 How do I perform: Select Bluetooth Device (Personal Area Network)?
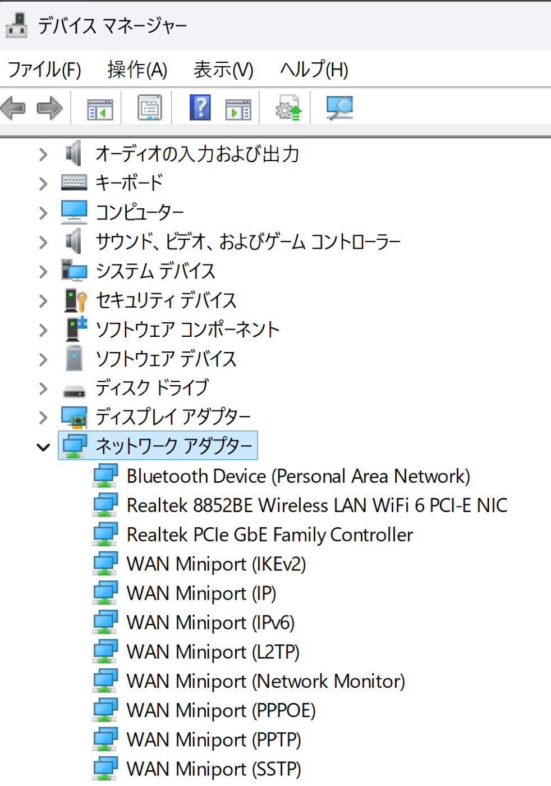click(x=299, y=476)
